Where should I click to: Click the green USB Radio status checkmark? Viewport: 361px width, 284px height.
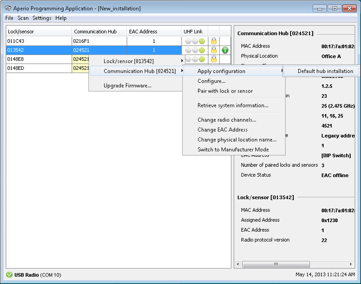click(x=9, y=275)
